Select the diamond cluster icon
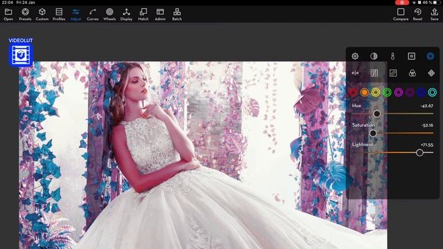The width and height of the screenshot is (443, 249). click(x=431, y=73)
